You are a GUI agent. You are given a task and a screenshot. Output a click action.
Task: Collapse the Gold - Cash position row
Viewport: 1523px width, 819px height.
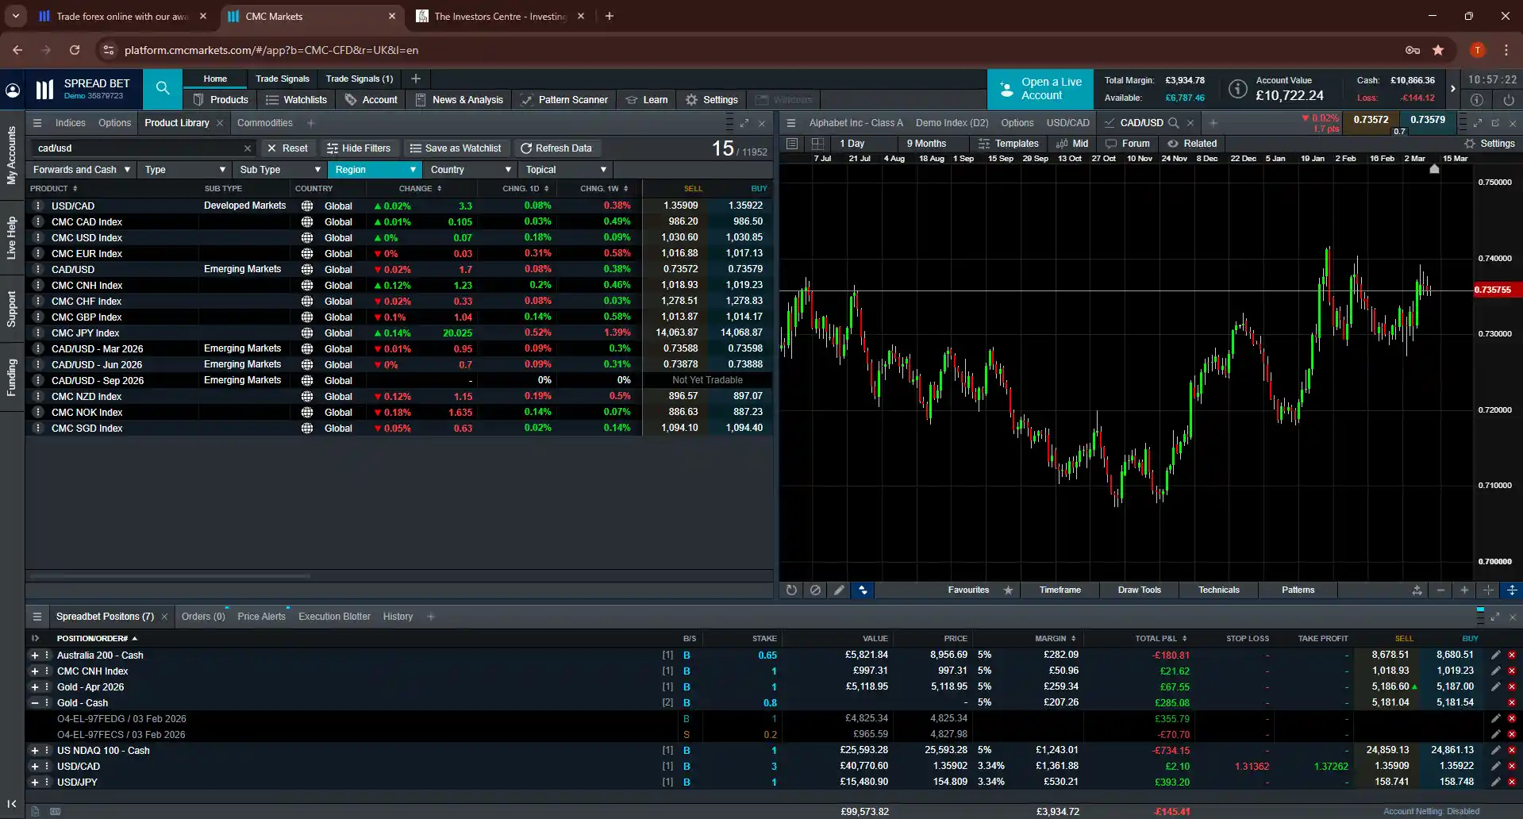[35, 702]
